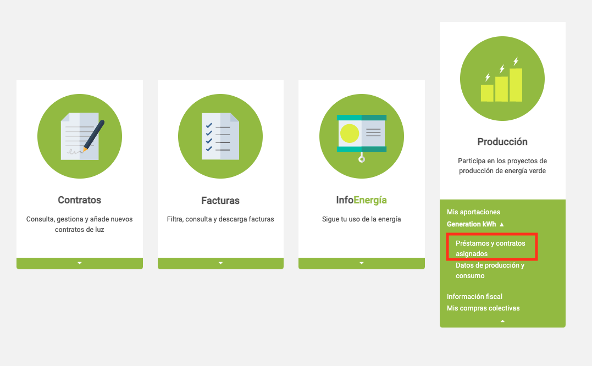This screenshot has height=366, width=592.
Task: Expand the Facturas card bottom arrow
Action: tap(220, 263)
